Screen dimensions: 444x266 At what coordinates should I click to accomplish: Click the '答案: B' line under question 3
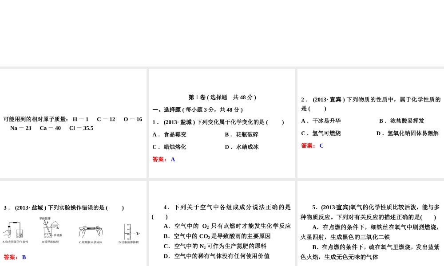point(15,257)
